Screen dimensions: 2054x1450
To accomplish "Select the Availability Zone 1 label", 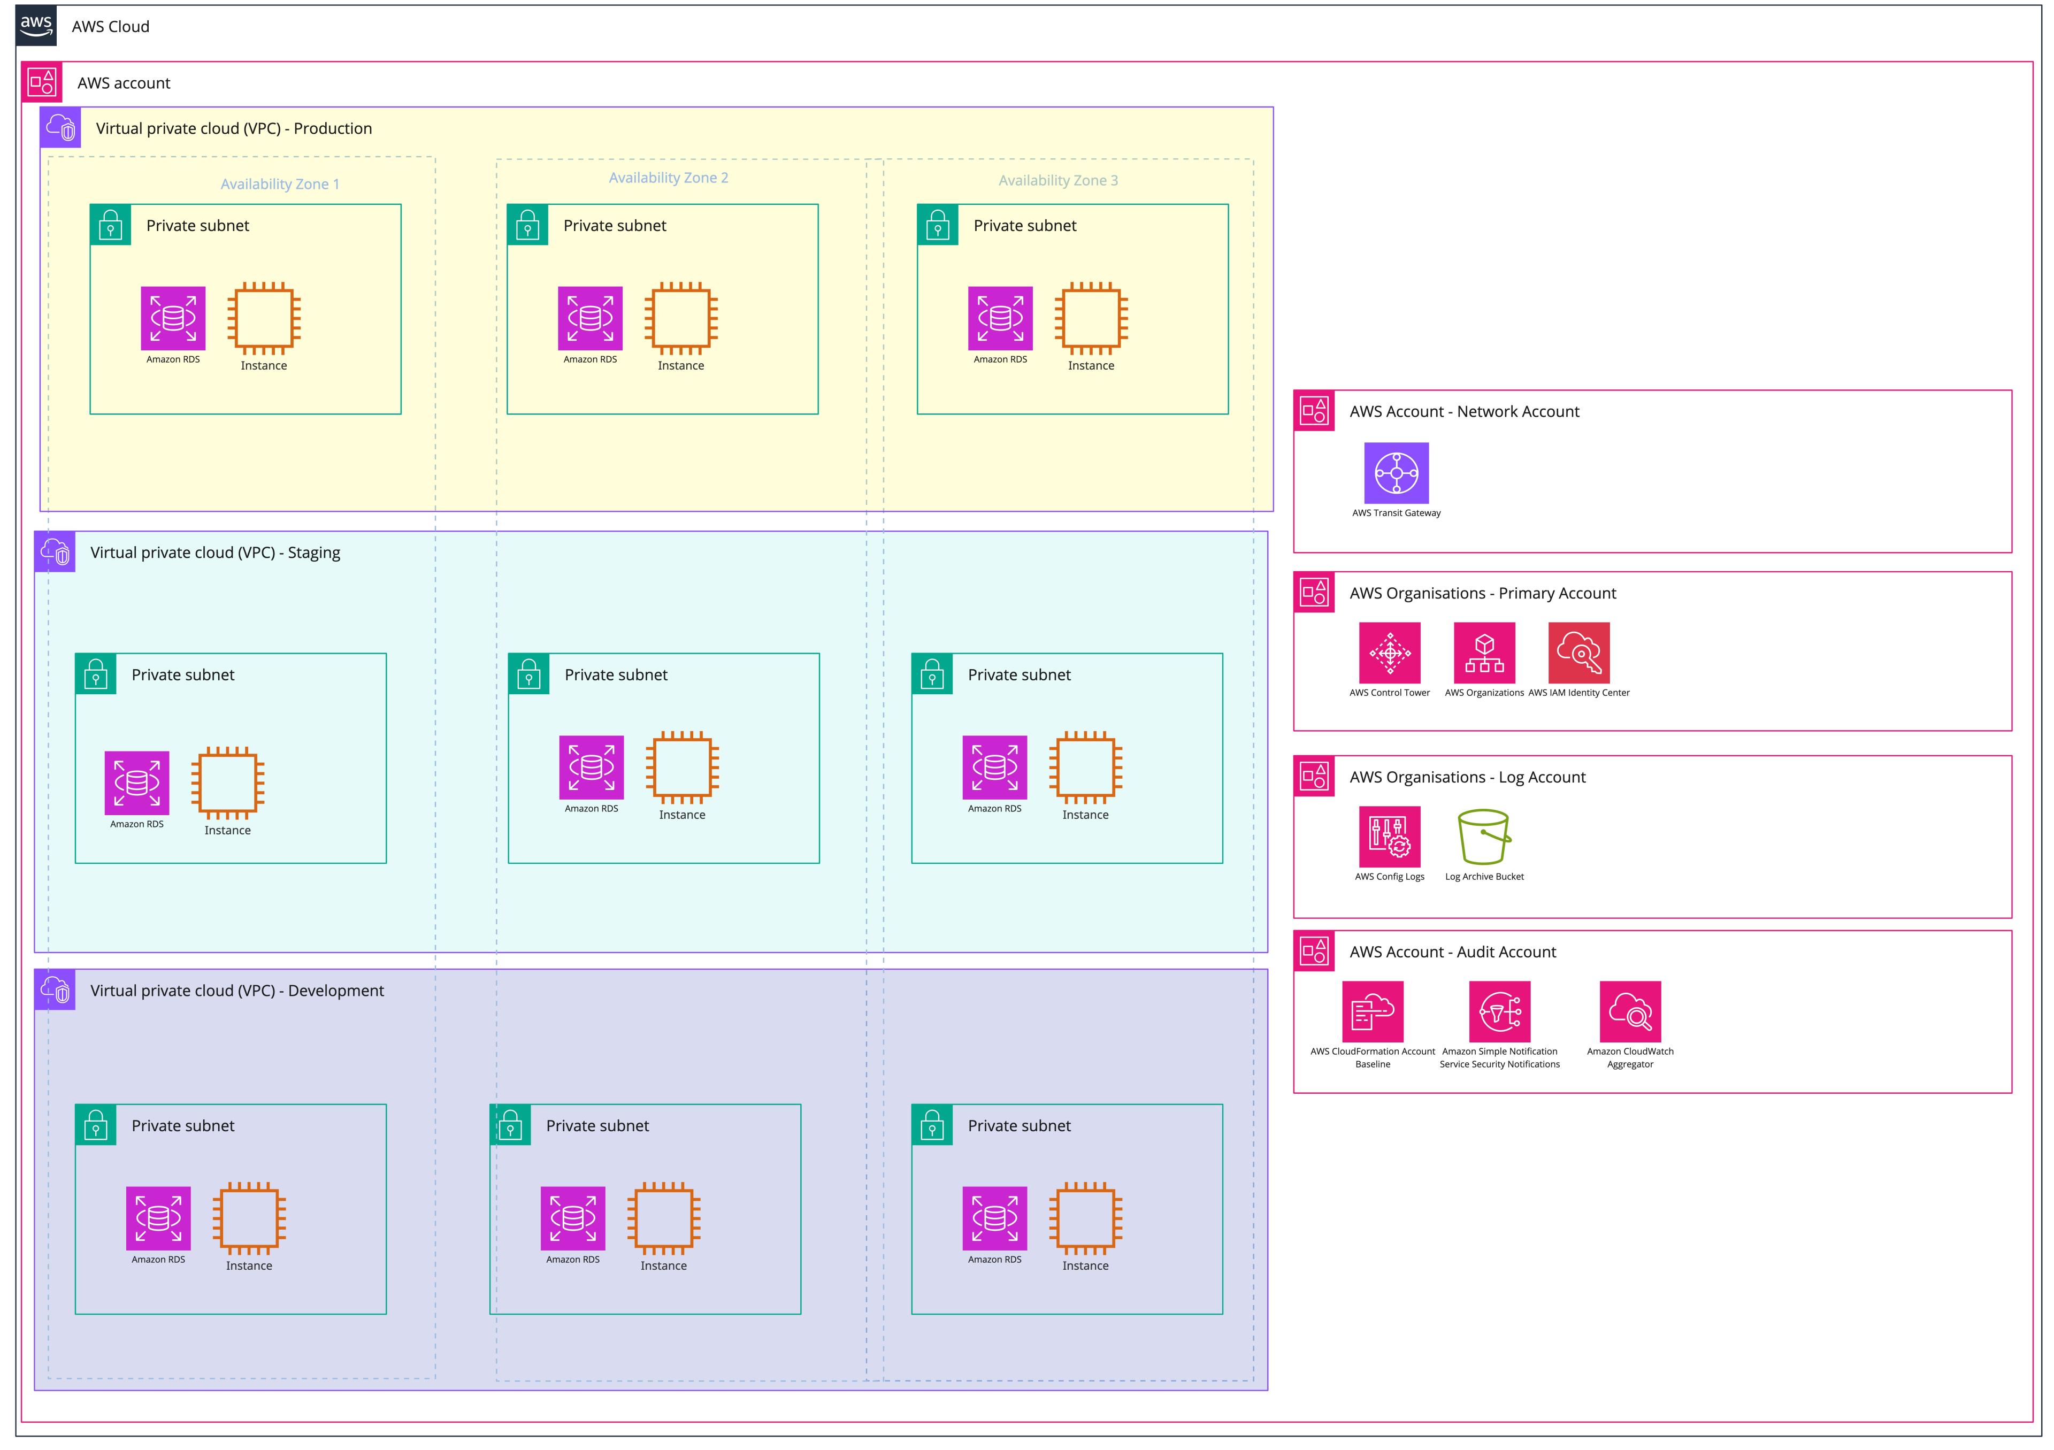I will point(280,185).
